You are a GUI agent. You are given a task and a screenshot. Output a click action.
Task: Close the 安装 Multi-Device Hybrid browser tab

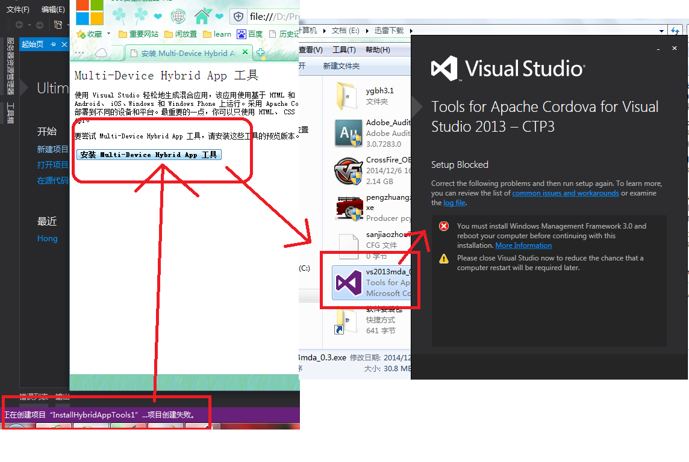[245, 52]
